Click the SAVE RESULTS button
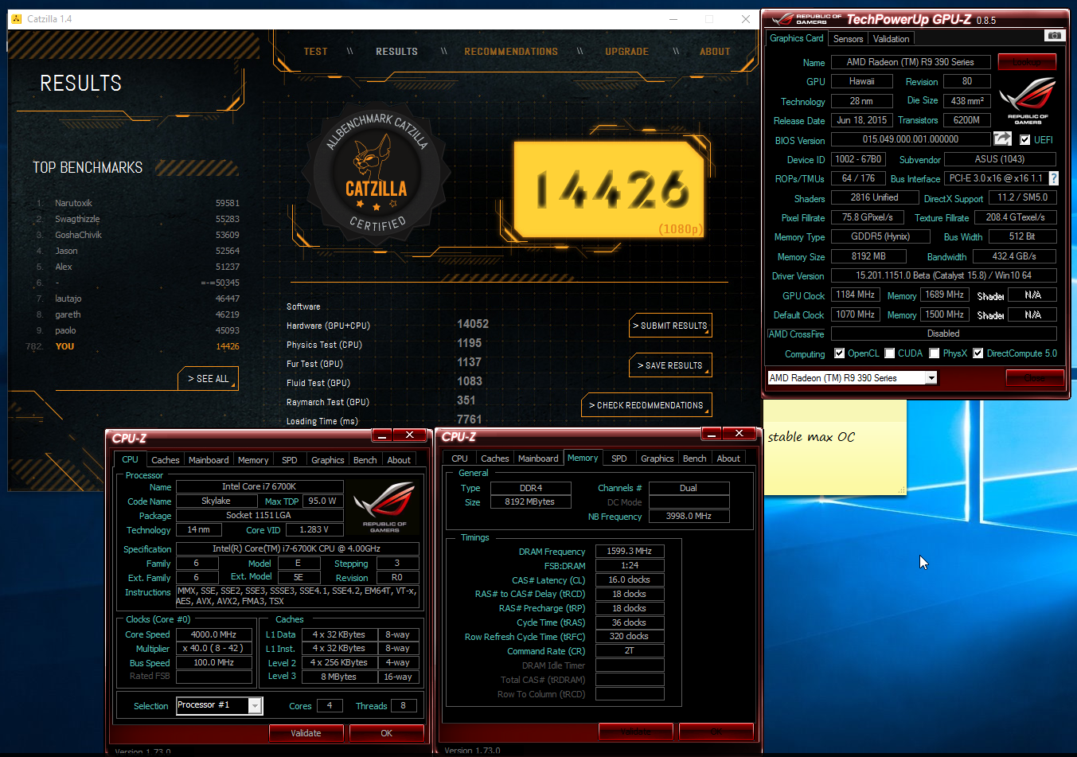Screen dimensions: 1077x757 670,365
